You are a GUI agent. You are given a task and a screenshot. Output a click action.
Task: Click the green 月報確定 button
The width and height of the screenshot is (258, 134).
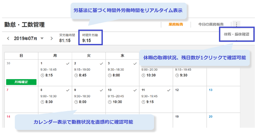coord(21,82)
